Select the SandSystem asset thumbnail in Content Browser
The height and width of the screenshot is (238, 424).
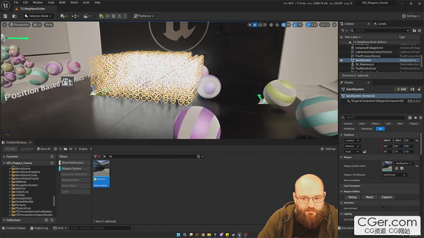[x=101, y=174]
